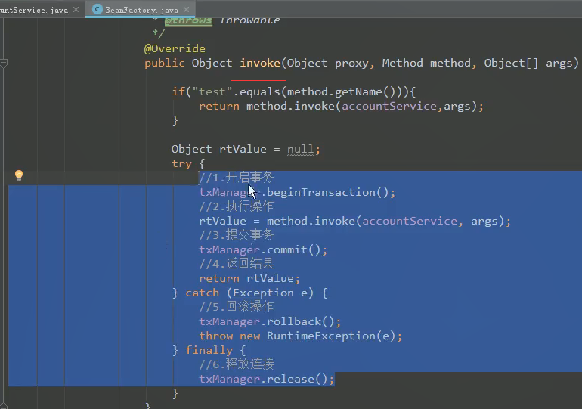Switch to the BeanFactory.java tab

pyautogui.click(x=141, y=10)
